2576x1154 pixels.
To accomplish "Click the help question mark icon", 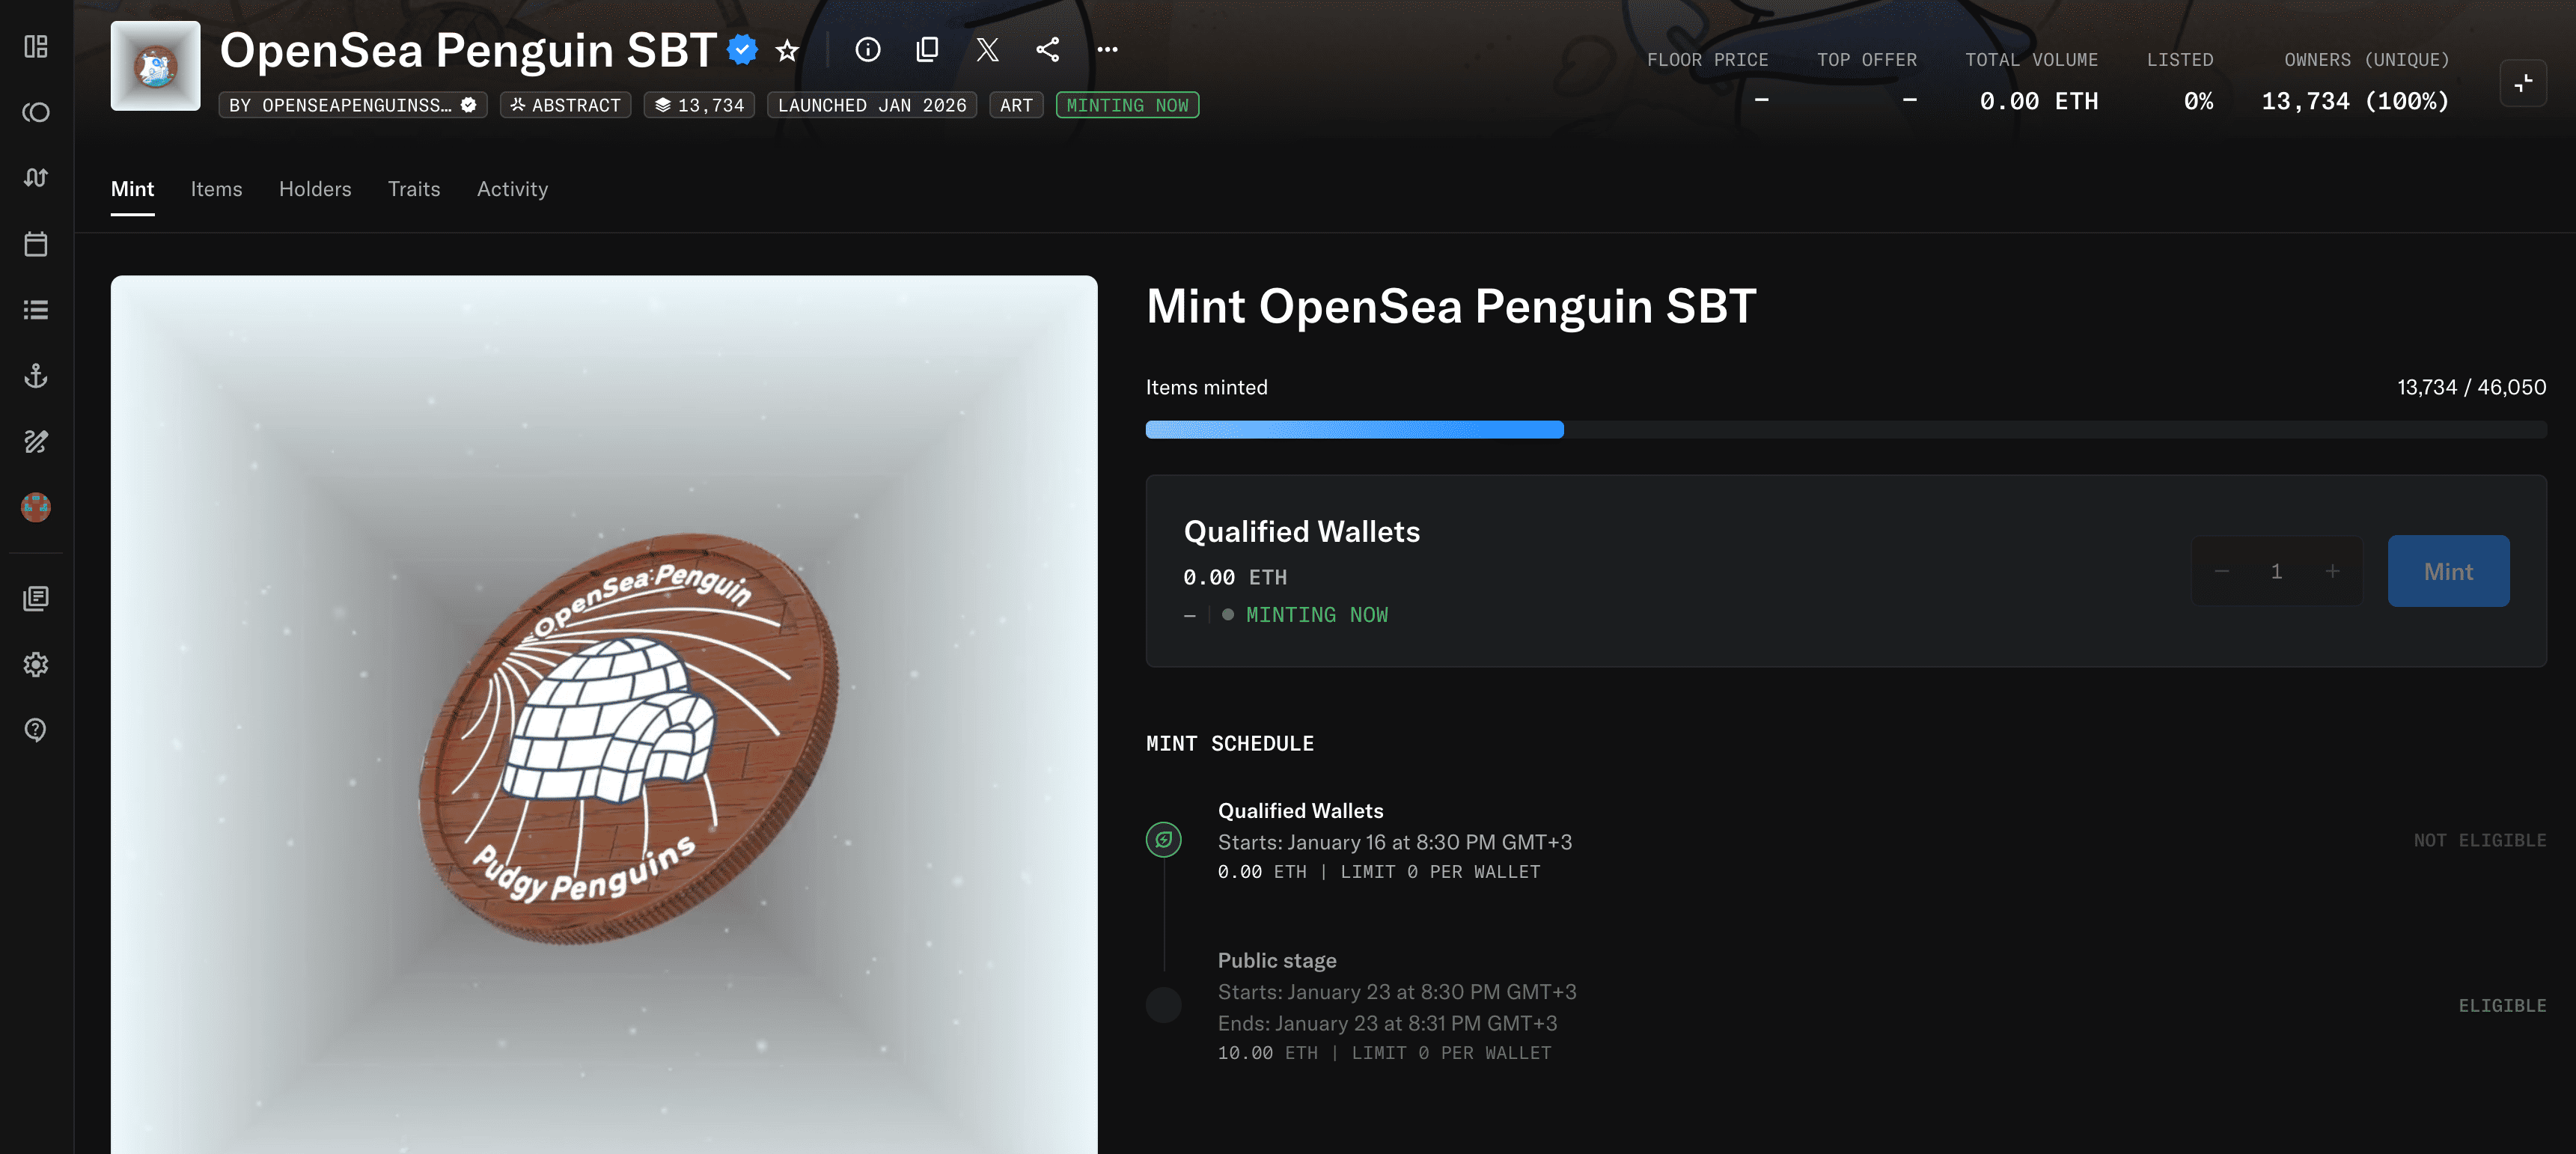I will (36, 730).
